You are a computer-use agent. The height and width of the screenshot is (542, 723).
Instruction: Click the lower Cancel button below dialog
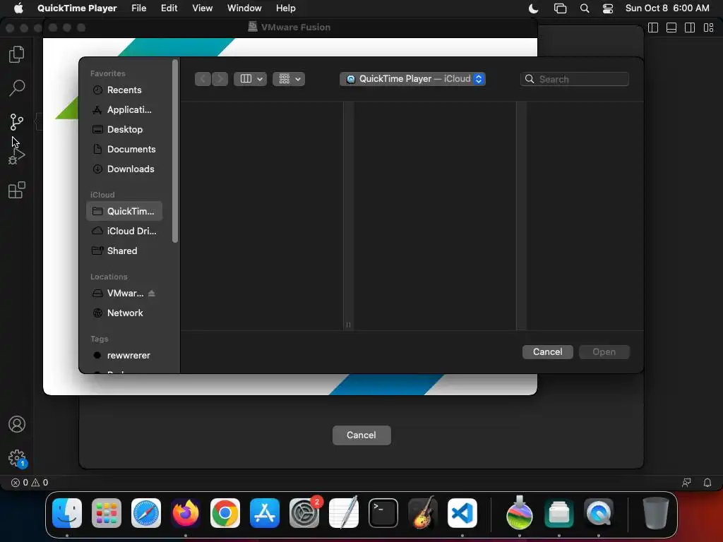tap(361, 435)
